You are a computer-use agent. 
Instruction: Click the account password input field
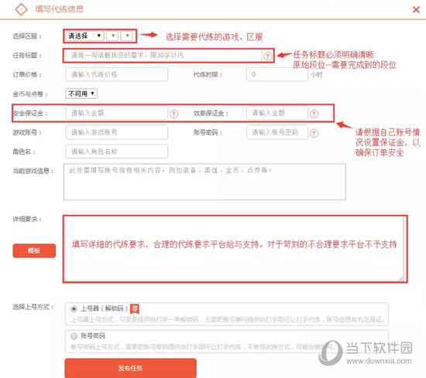point(277,132)
